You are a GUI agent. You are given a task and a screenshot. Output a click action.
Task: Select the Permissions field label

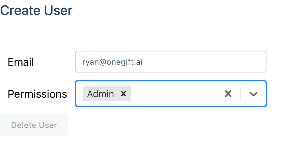[37, 94]
